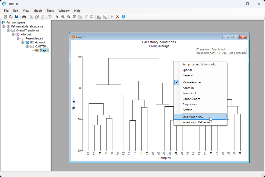Save the workspace with the disk icon

[x=16, y=17]
